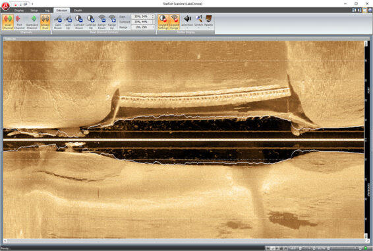Toggle Logged Range button

point(174,22)
